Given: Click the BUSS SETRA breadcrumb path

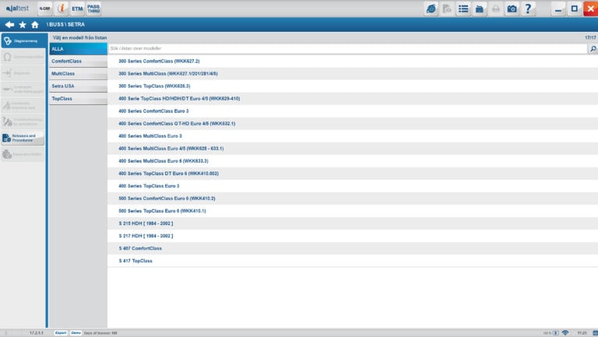Looking at the screenshot, I should point(65,24).
